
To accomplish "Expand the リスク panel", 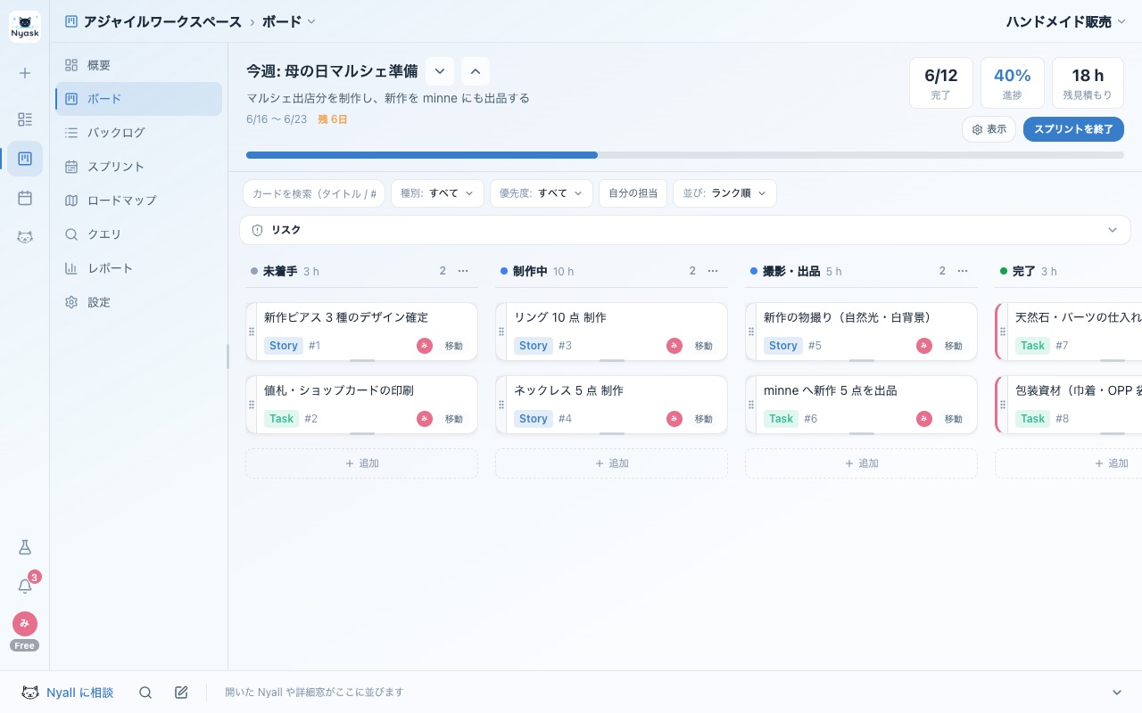I will pos(685,230).
